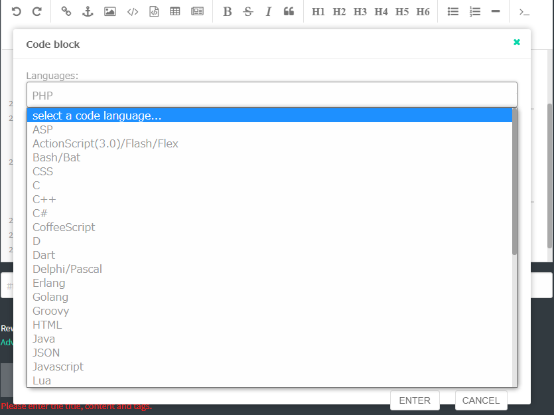Select JSON in the language list

pos(269,353)
